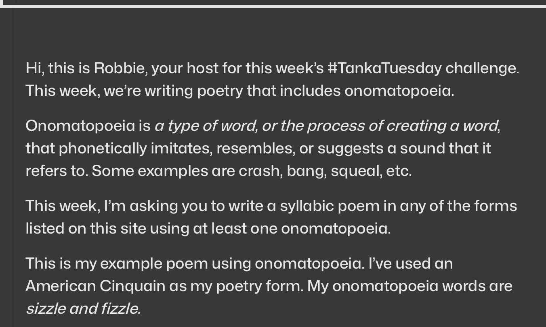The height and width of the screenshot is (327, 546).
Task: Click the italic words "sizzle and fizzle"
Action: [x=83, y=309]
